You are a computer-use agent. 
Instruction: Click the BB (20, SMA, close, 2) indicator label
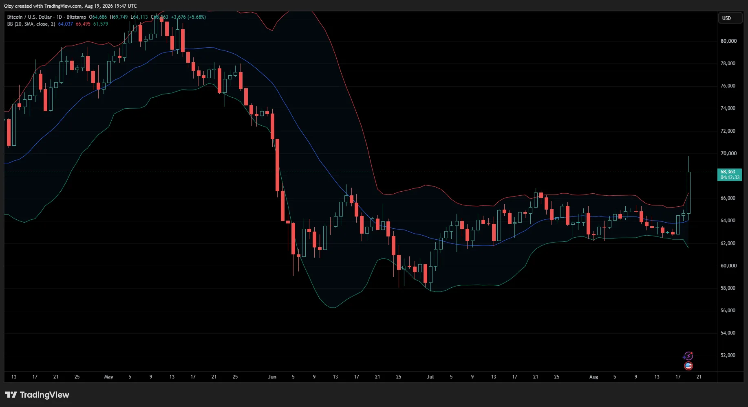tap(31, 24)
